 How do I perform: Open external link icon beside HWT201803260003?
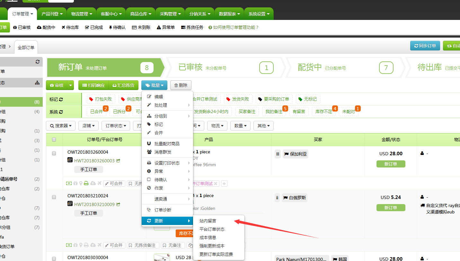118,160
